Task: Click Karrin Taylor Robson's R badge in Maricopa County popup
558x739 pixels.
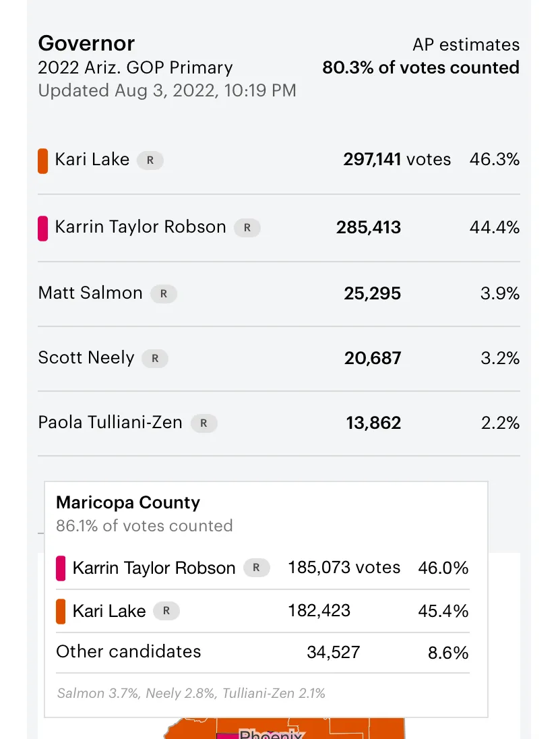Action: (256, 568)
